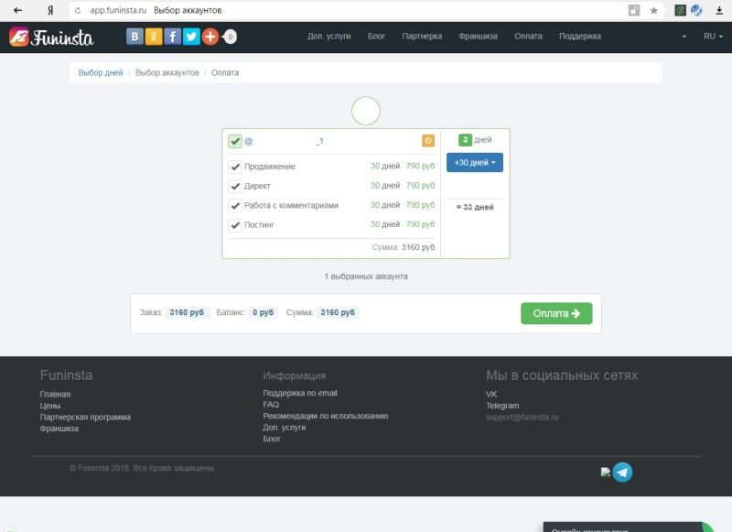732x532 pixels.
Task: Share via the Odnoklassniki icon
Action: [155, 37]
